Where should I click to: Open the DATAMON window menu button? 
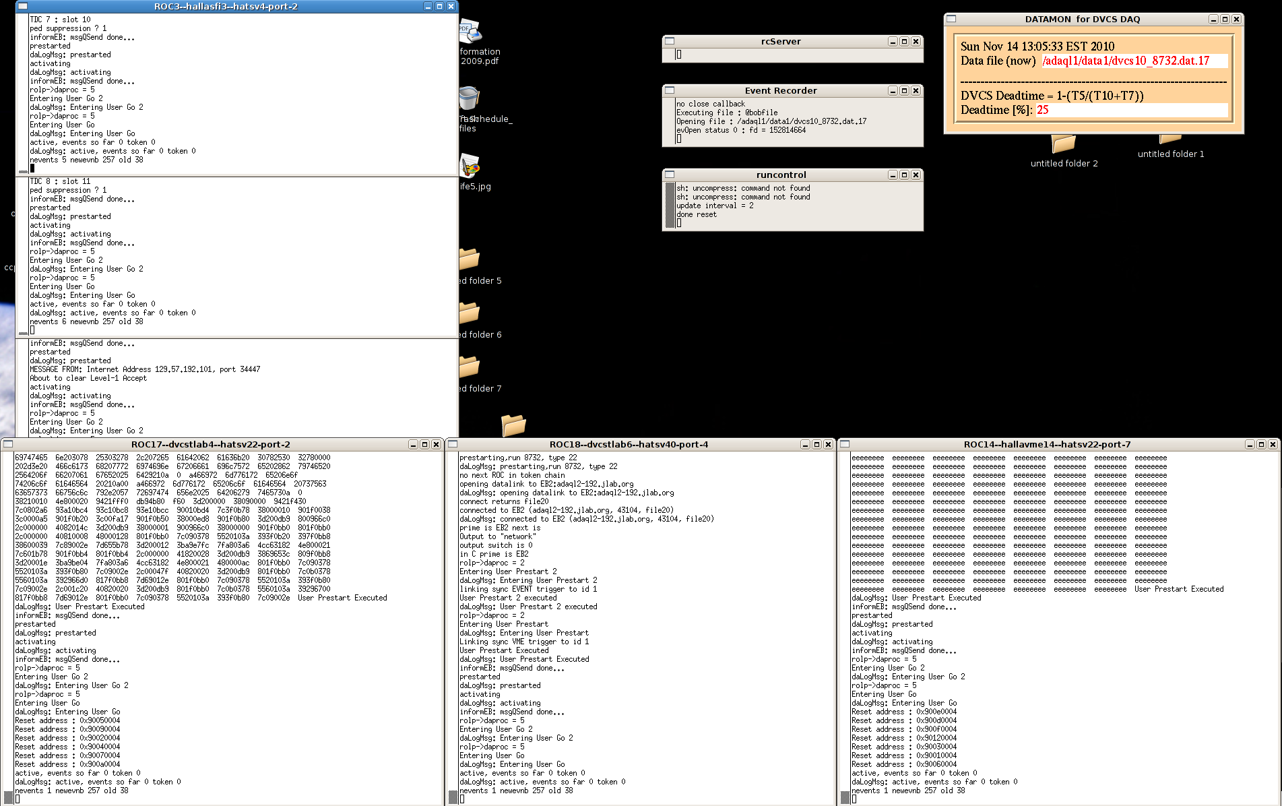coord(951,19)
